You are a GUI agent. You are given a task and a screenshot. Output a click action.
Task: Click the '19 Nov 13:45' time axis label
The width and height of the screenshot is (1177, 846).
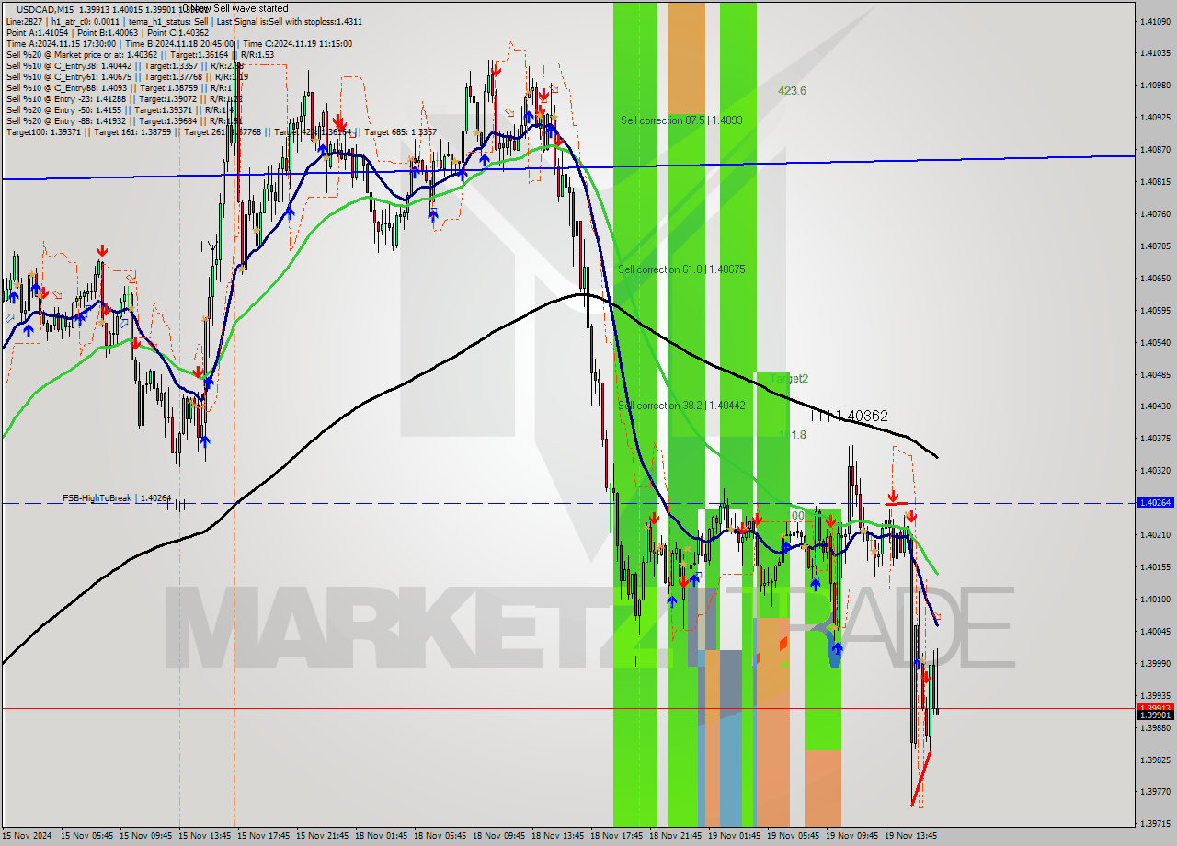[x=910, y=836]
